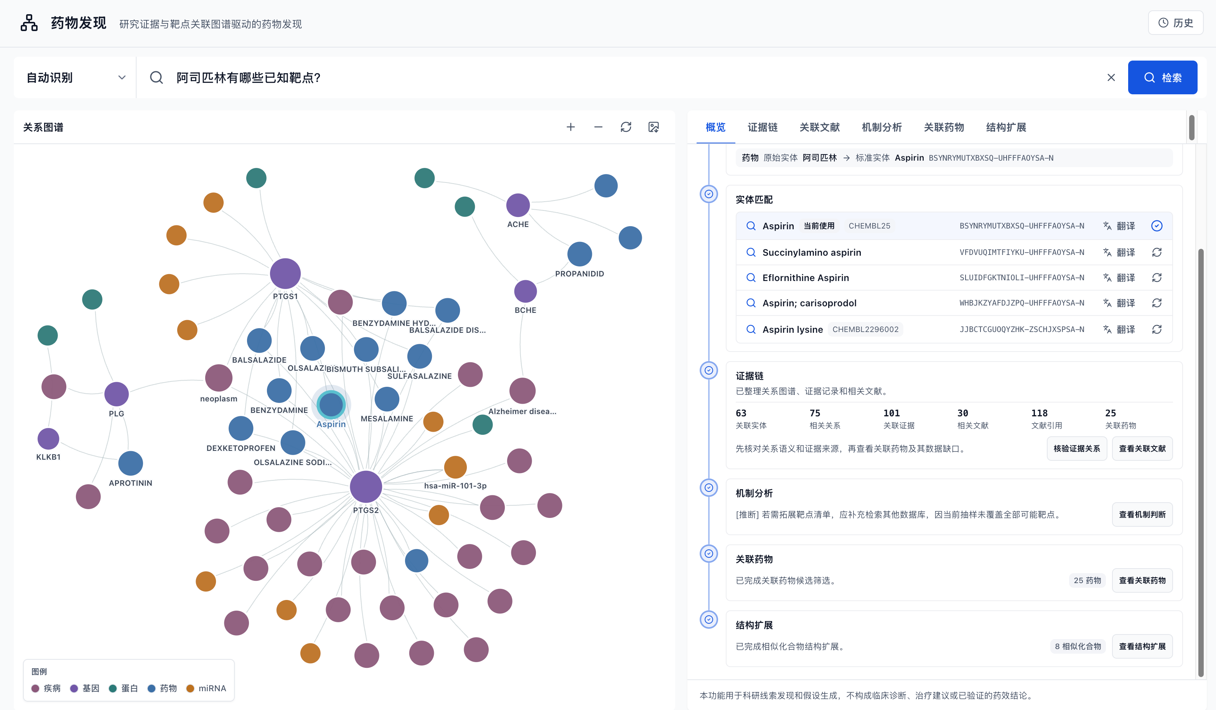The image size is (1216, 710).
Task: Switch to the 证据链 tab
Action: click(763, 127)
